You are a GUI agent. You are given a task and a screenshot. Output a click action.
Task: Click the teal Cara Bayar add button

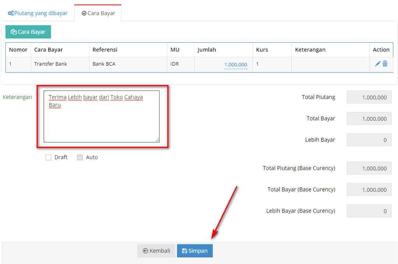[28, 32]
